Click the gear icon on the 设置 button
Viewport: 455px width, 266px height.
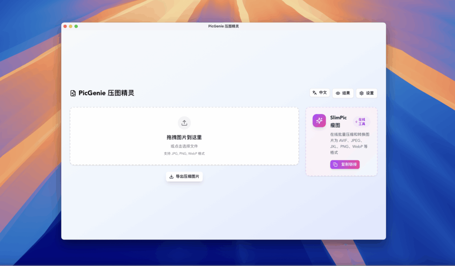coord(361,93)
